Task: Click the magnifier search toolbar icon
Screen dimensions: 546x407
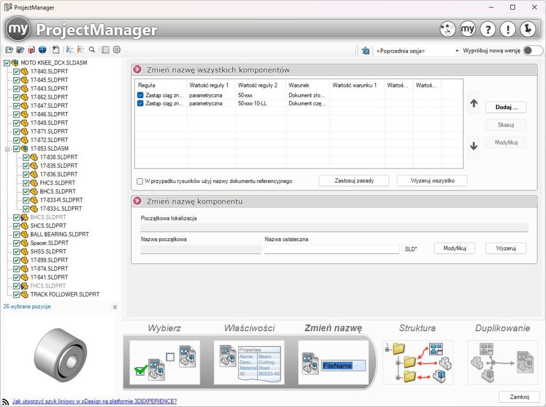Action: [x=92, y=50]
